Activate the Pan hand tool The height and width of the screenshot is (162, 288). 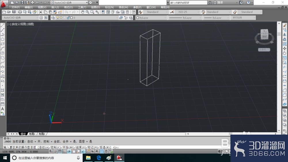pyautogui.click(x=83, y=12)
